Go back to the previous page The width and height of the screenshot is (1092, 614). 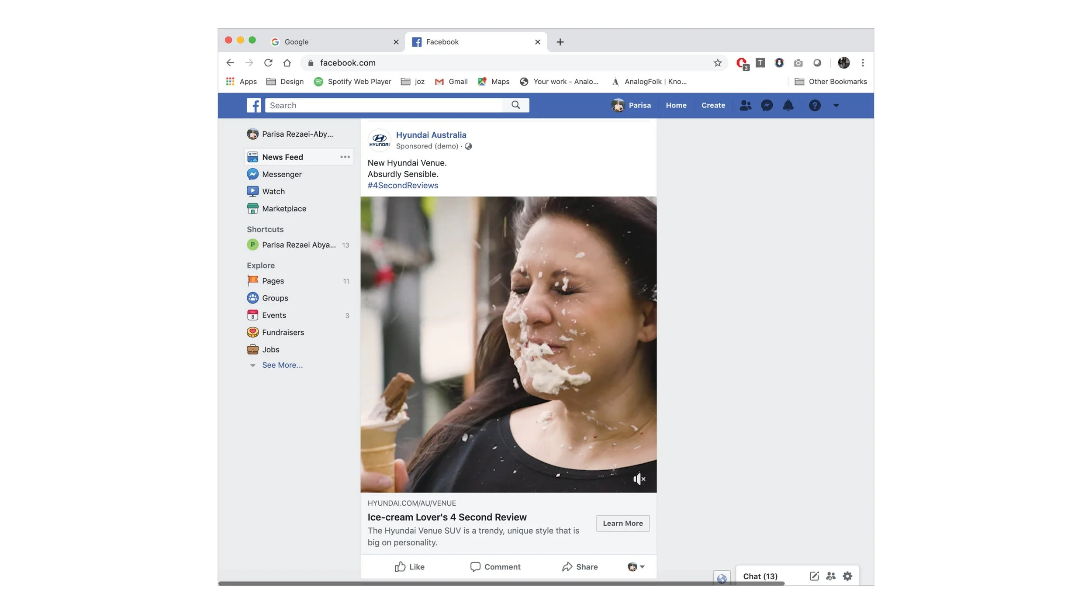pyautogui.click(x=230, y=63)
